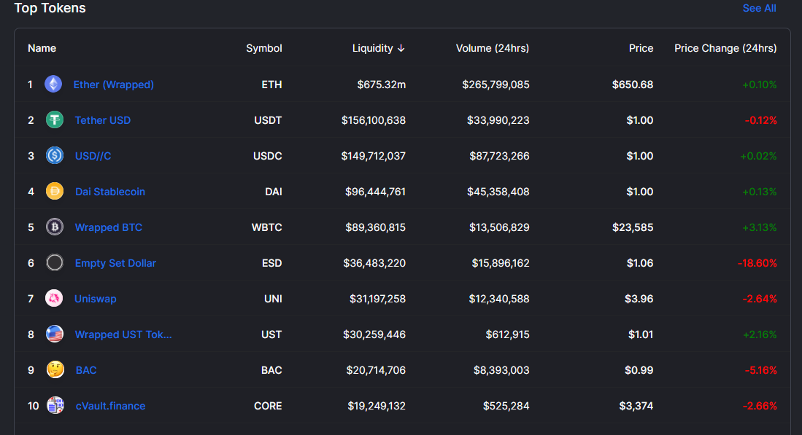
Task: Open the Empty Set Dollar token link
Action: point(115,263)
